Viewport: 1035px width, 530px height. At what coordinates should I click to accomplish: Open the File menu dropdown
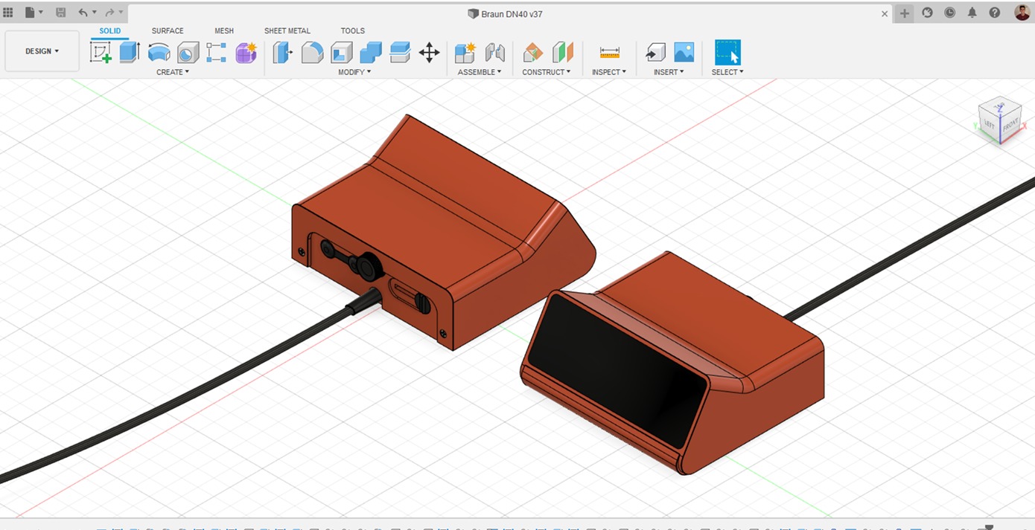tap(34, 13)
